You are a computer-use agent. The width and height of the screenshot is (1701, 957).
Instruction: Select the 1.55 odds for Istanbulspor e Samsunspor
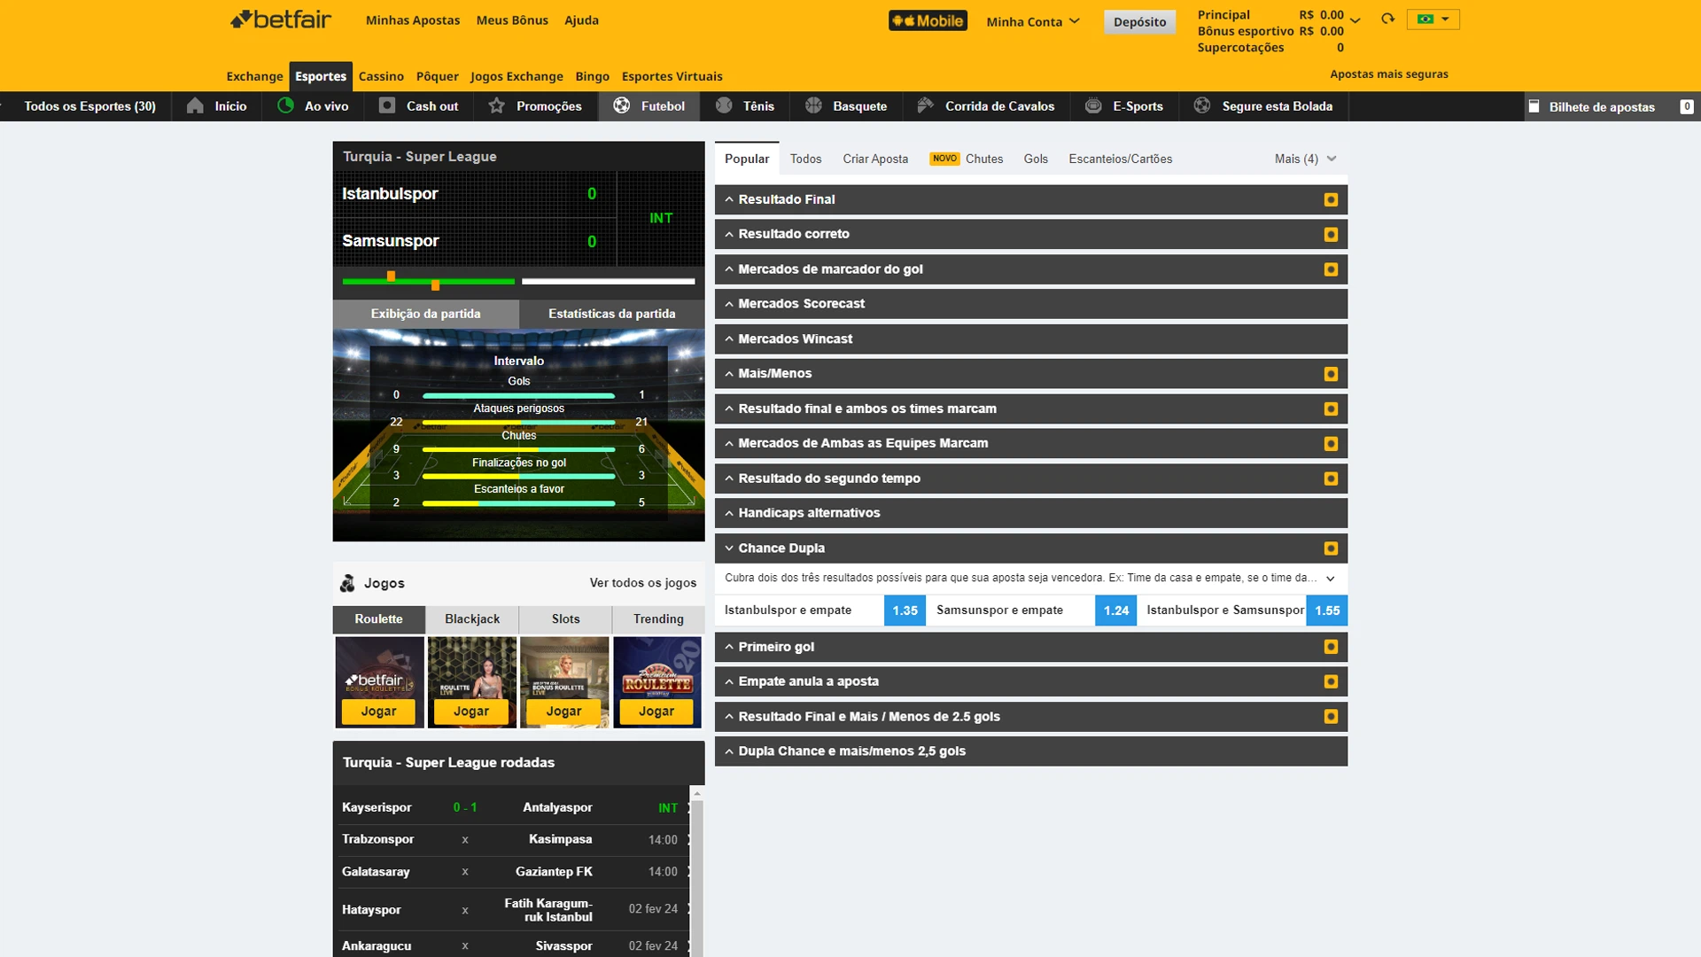(1326, 611)
